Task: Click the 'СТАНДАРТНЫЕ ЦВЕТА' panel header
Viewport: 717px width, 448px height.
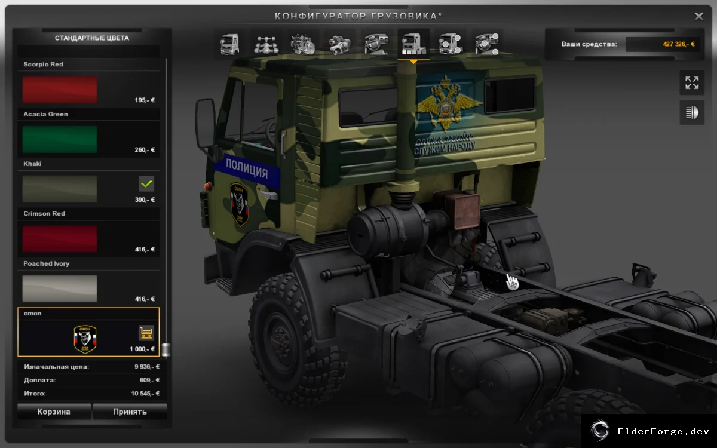Action: [92, 38]
